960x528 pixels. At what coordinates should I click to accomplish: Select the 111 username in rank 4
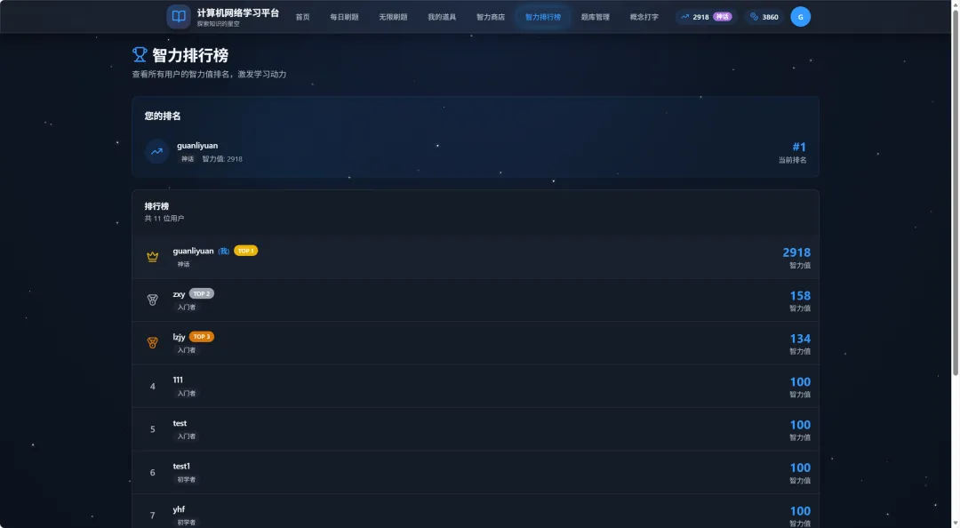[178, 380]
